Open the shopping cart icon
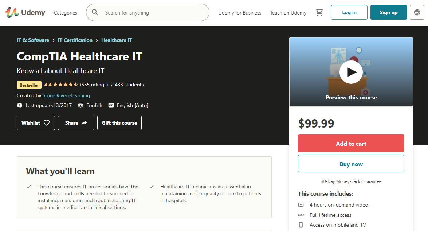Screen dimensions: 428x231 click(319, 12)
